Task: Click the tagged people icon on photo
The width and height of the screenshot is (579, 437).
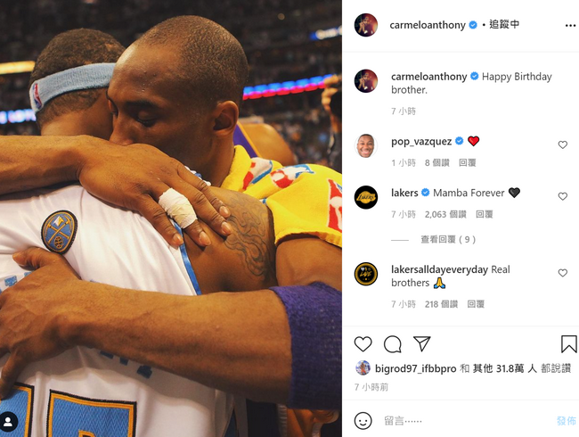Action: [8, 422]
